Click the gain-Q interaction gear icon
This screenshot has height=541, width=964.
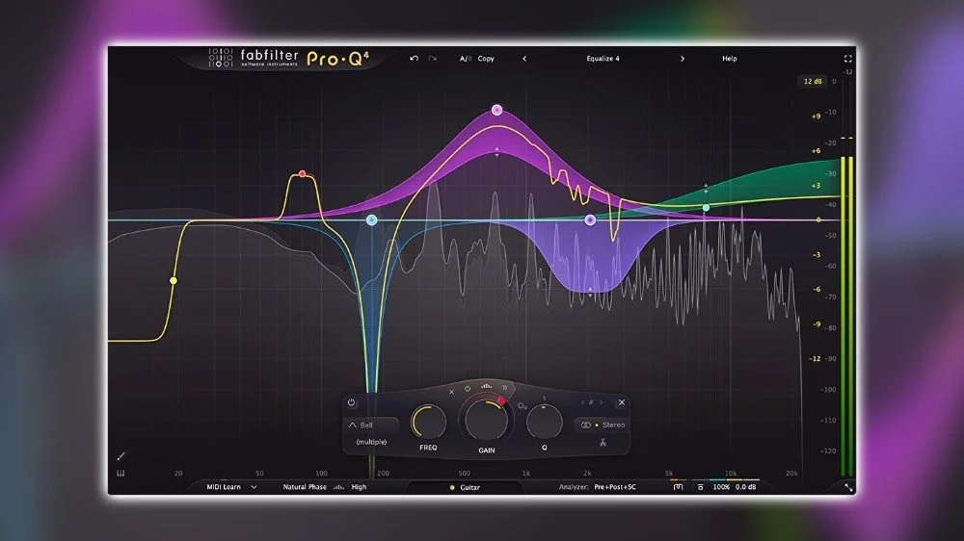click(x=522, y=406)
